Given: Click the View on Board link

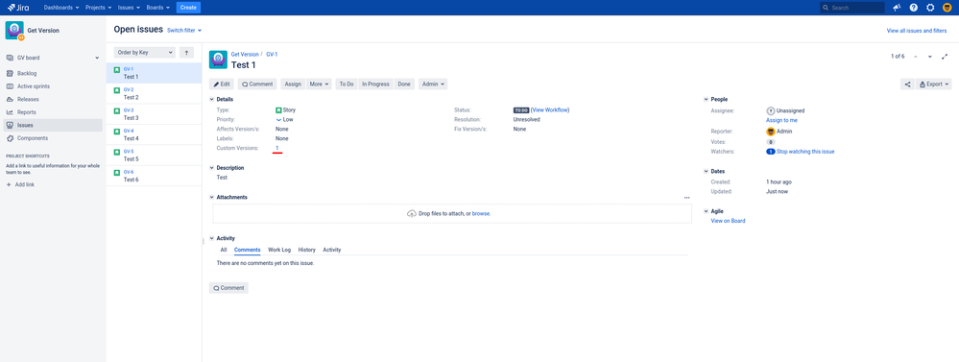Looking at the screenshot, I should [x=728, y=221].
